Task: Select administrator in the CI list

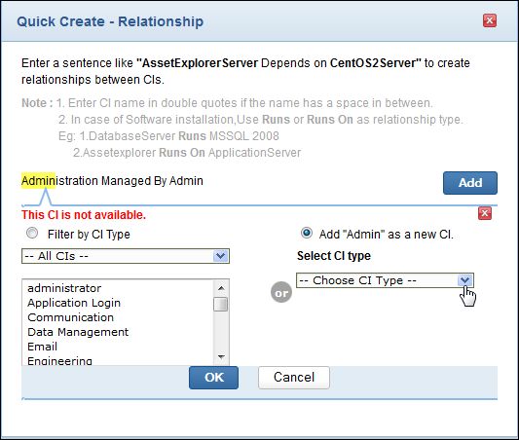Action: (64, 288)
